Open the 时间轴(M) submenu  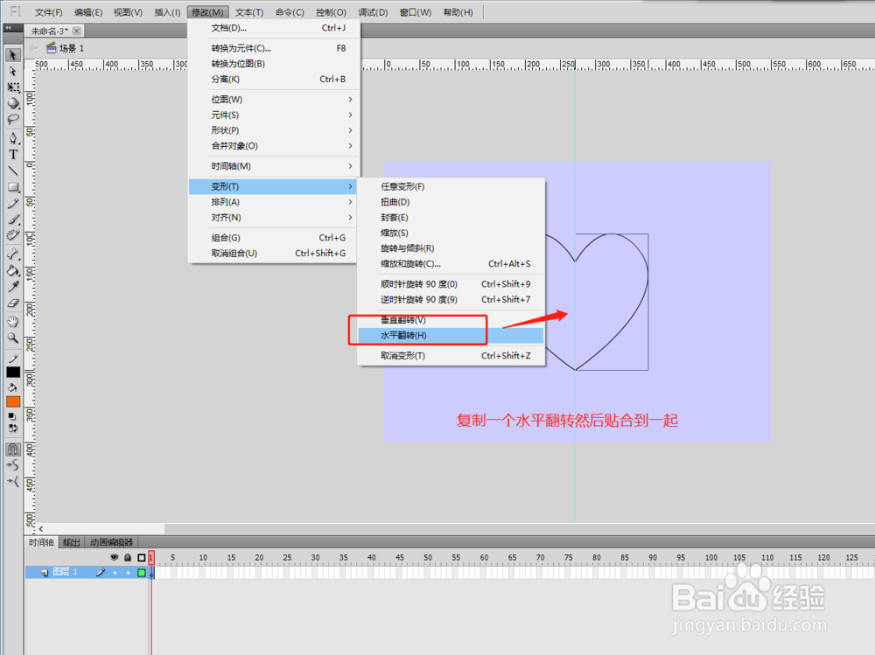(x=274, y=166)
